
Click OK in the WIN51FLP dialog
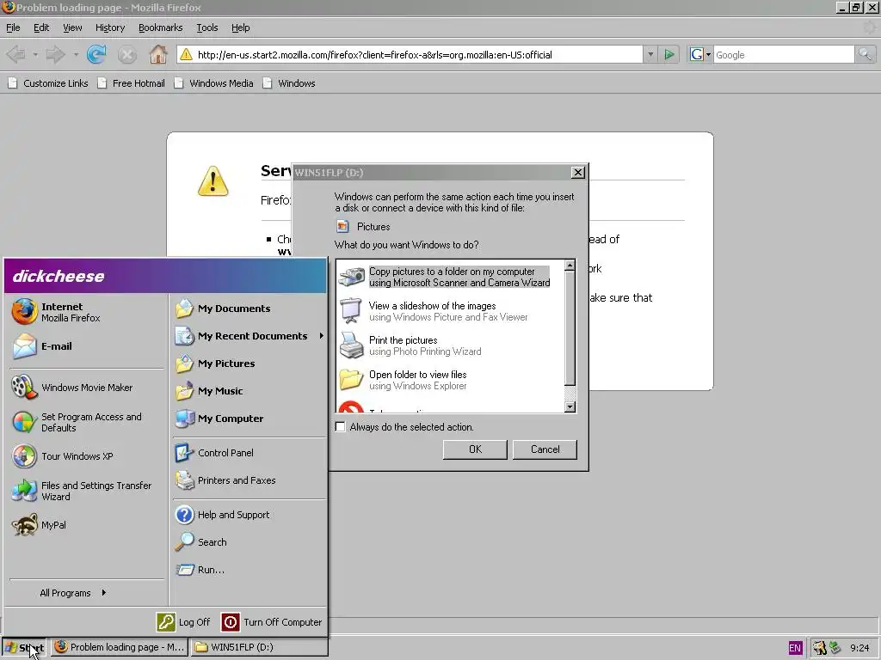click(x=475, y=449)
